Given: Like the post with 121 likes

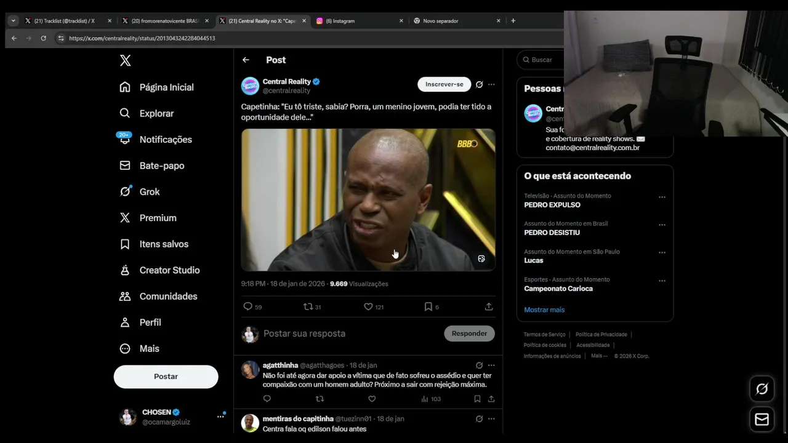Looking at the screenshot, I should tap(373, 306).
